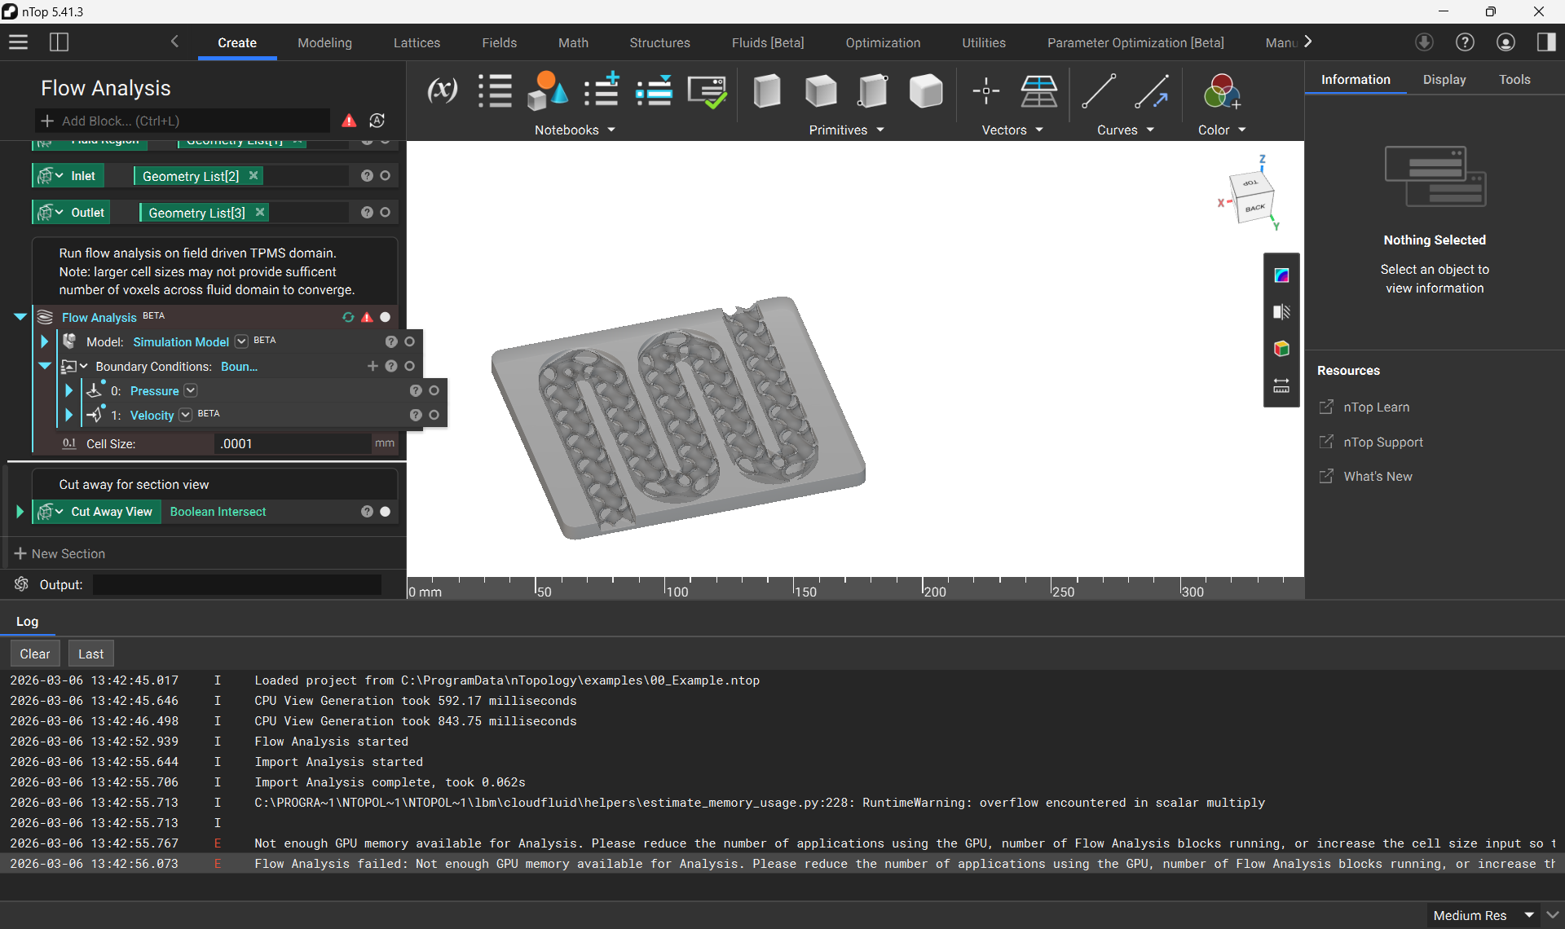Click the ribbon scroll-right chevron
The image size is (1565, 929).
(1307, 42)
